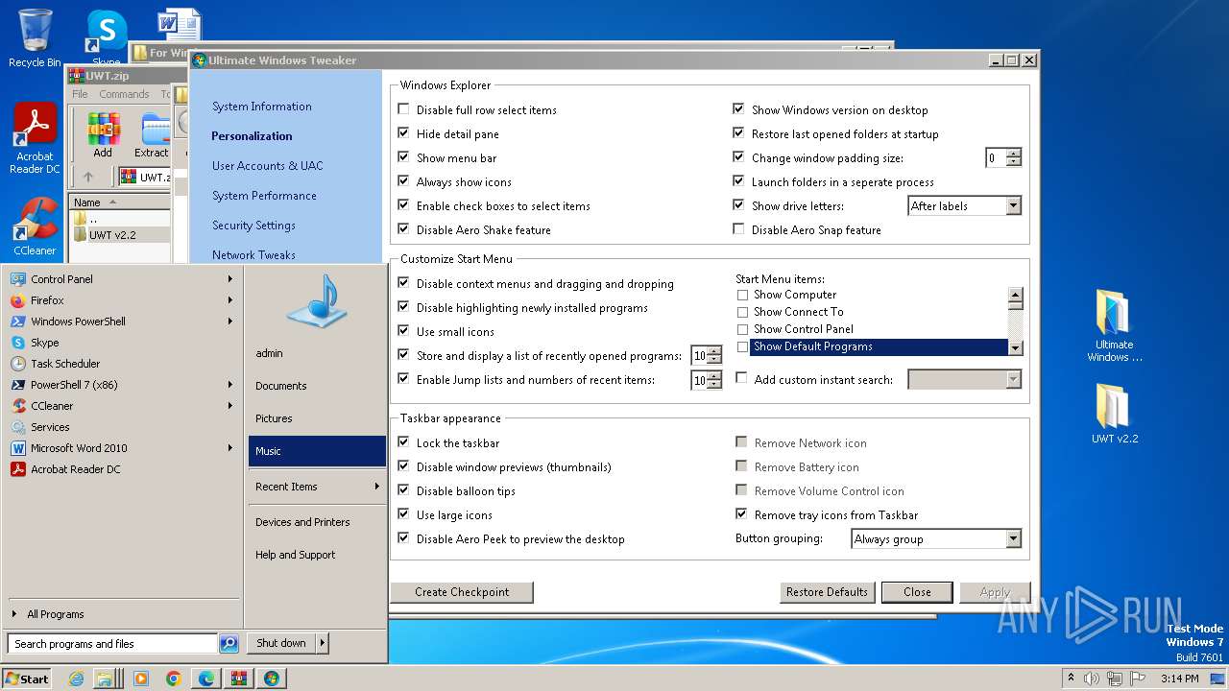
Task: Expand Recent Items submenu
Action: point(317,487)
